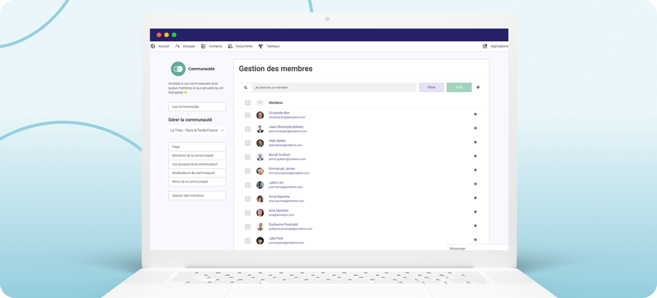Open Benoît Guilbert's profile link
The height and width of the screenshot is (298, 657).
(x=279, y=154)
